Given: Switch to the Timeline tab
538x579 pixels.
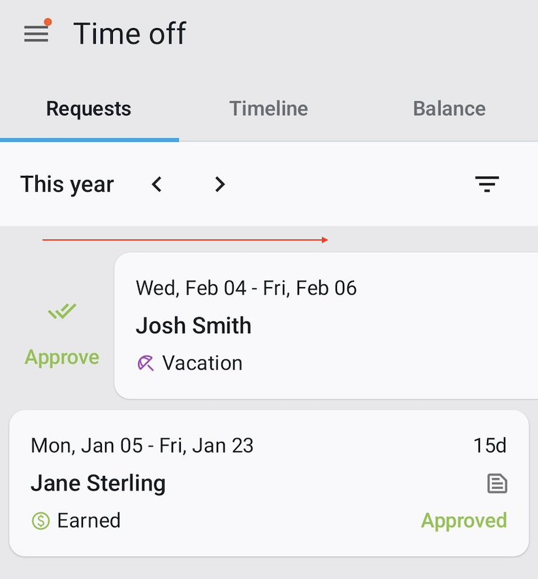Looking at the screenshot, I should pos(268,109).
